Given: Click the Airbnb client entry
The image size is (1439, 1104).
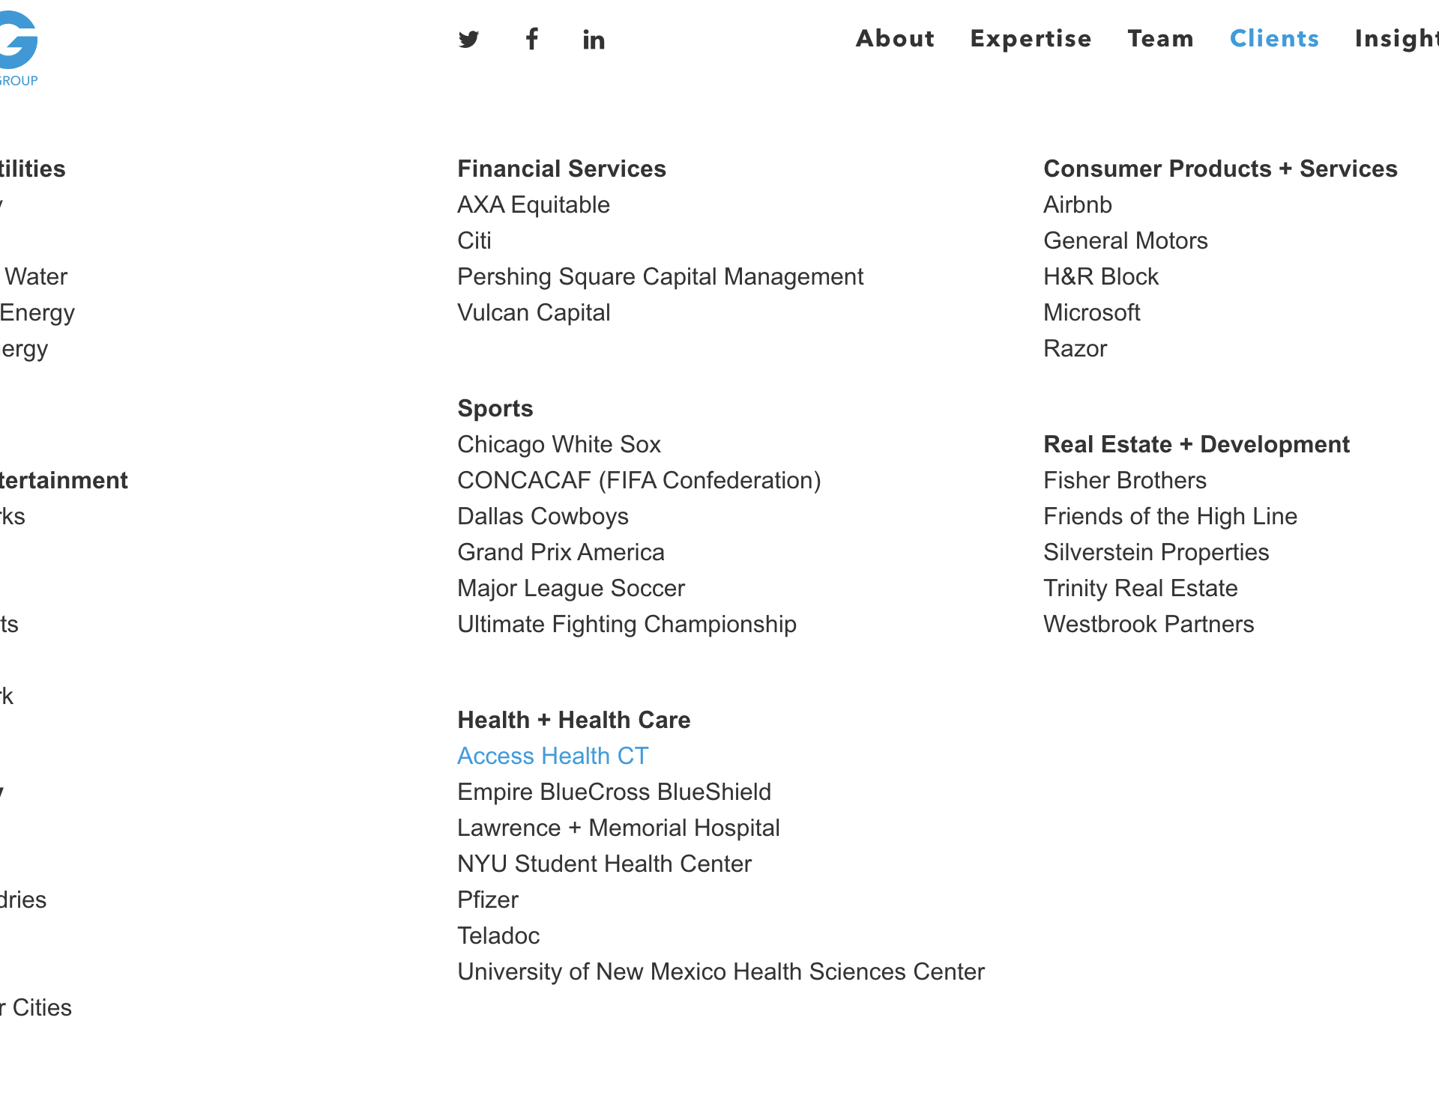Looking at the screenshot, I should tap(1077, 204).
